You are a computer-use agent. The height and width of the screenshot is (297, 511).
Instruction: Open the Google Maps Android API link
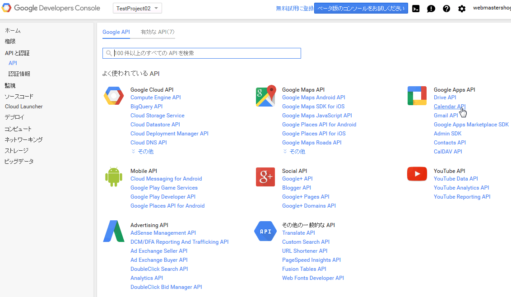pyautogui.click(x=314, y=97)
